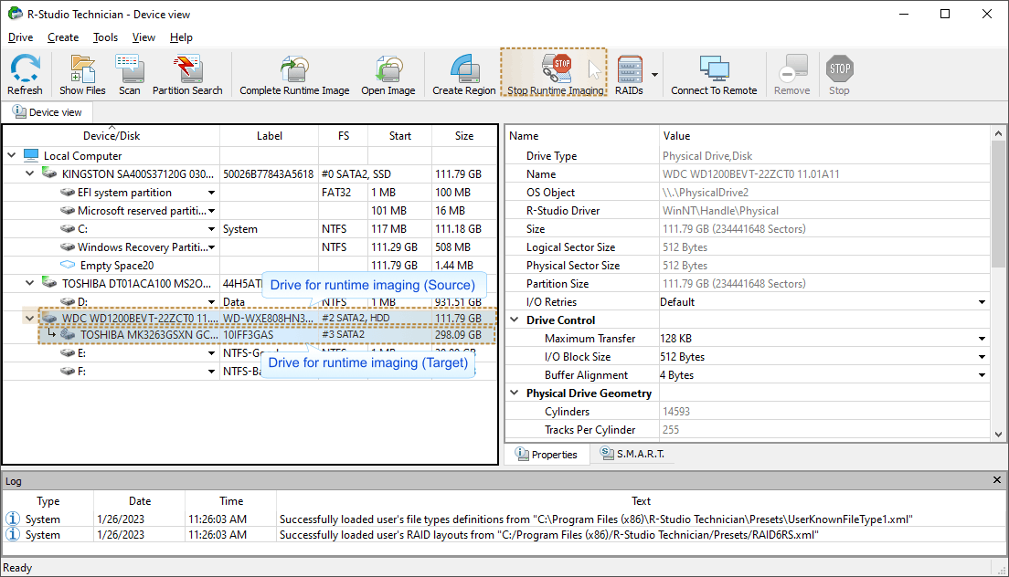Screen dimensions: 1009x577
Task: Click the Start column header
Action: (x=399, y=135)
